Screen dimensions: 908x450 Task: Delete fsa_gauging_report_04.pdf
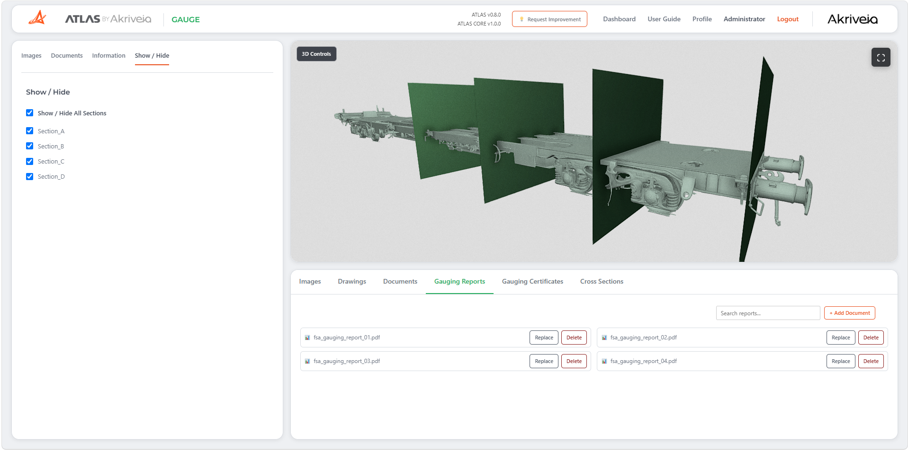point(871,361)
